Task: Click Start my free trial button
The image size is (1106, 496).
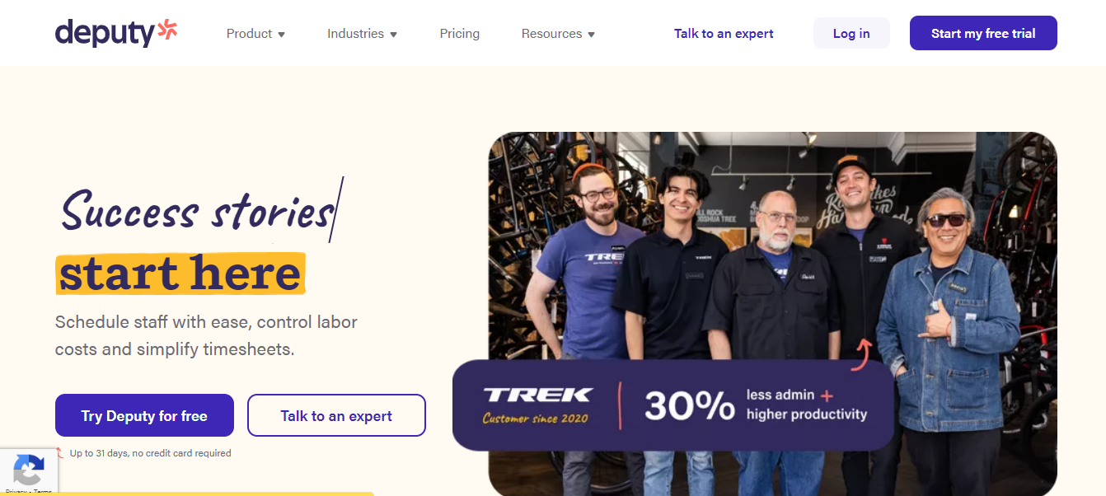Action: 983,33
